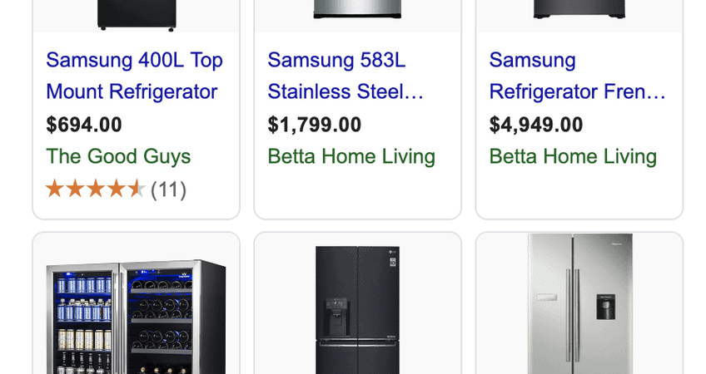The width and height of the screenshot is (706, 374).
Task: Select the $4,949.00 price
Action: [x=536, y=125]
